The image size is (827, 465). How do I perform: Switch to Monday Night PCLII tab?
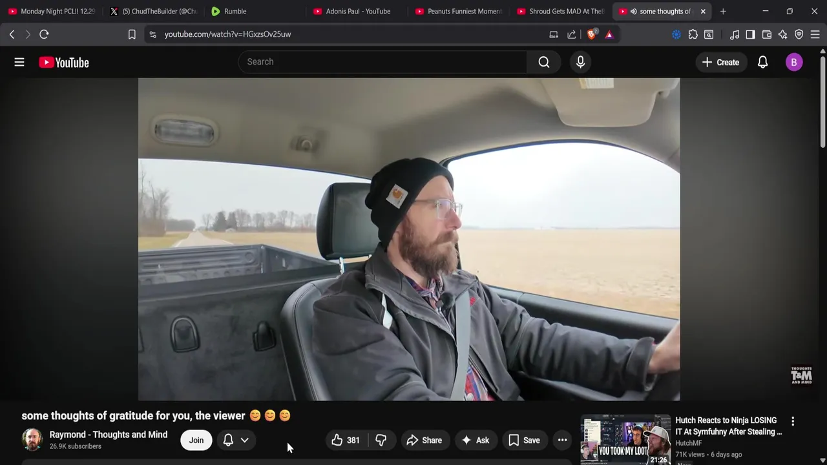(x=52, y=11)
